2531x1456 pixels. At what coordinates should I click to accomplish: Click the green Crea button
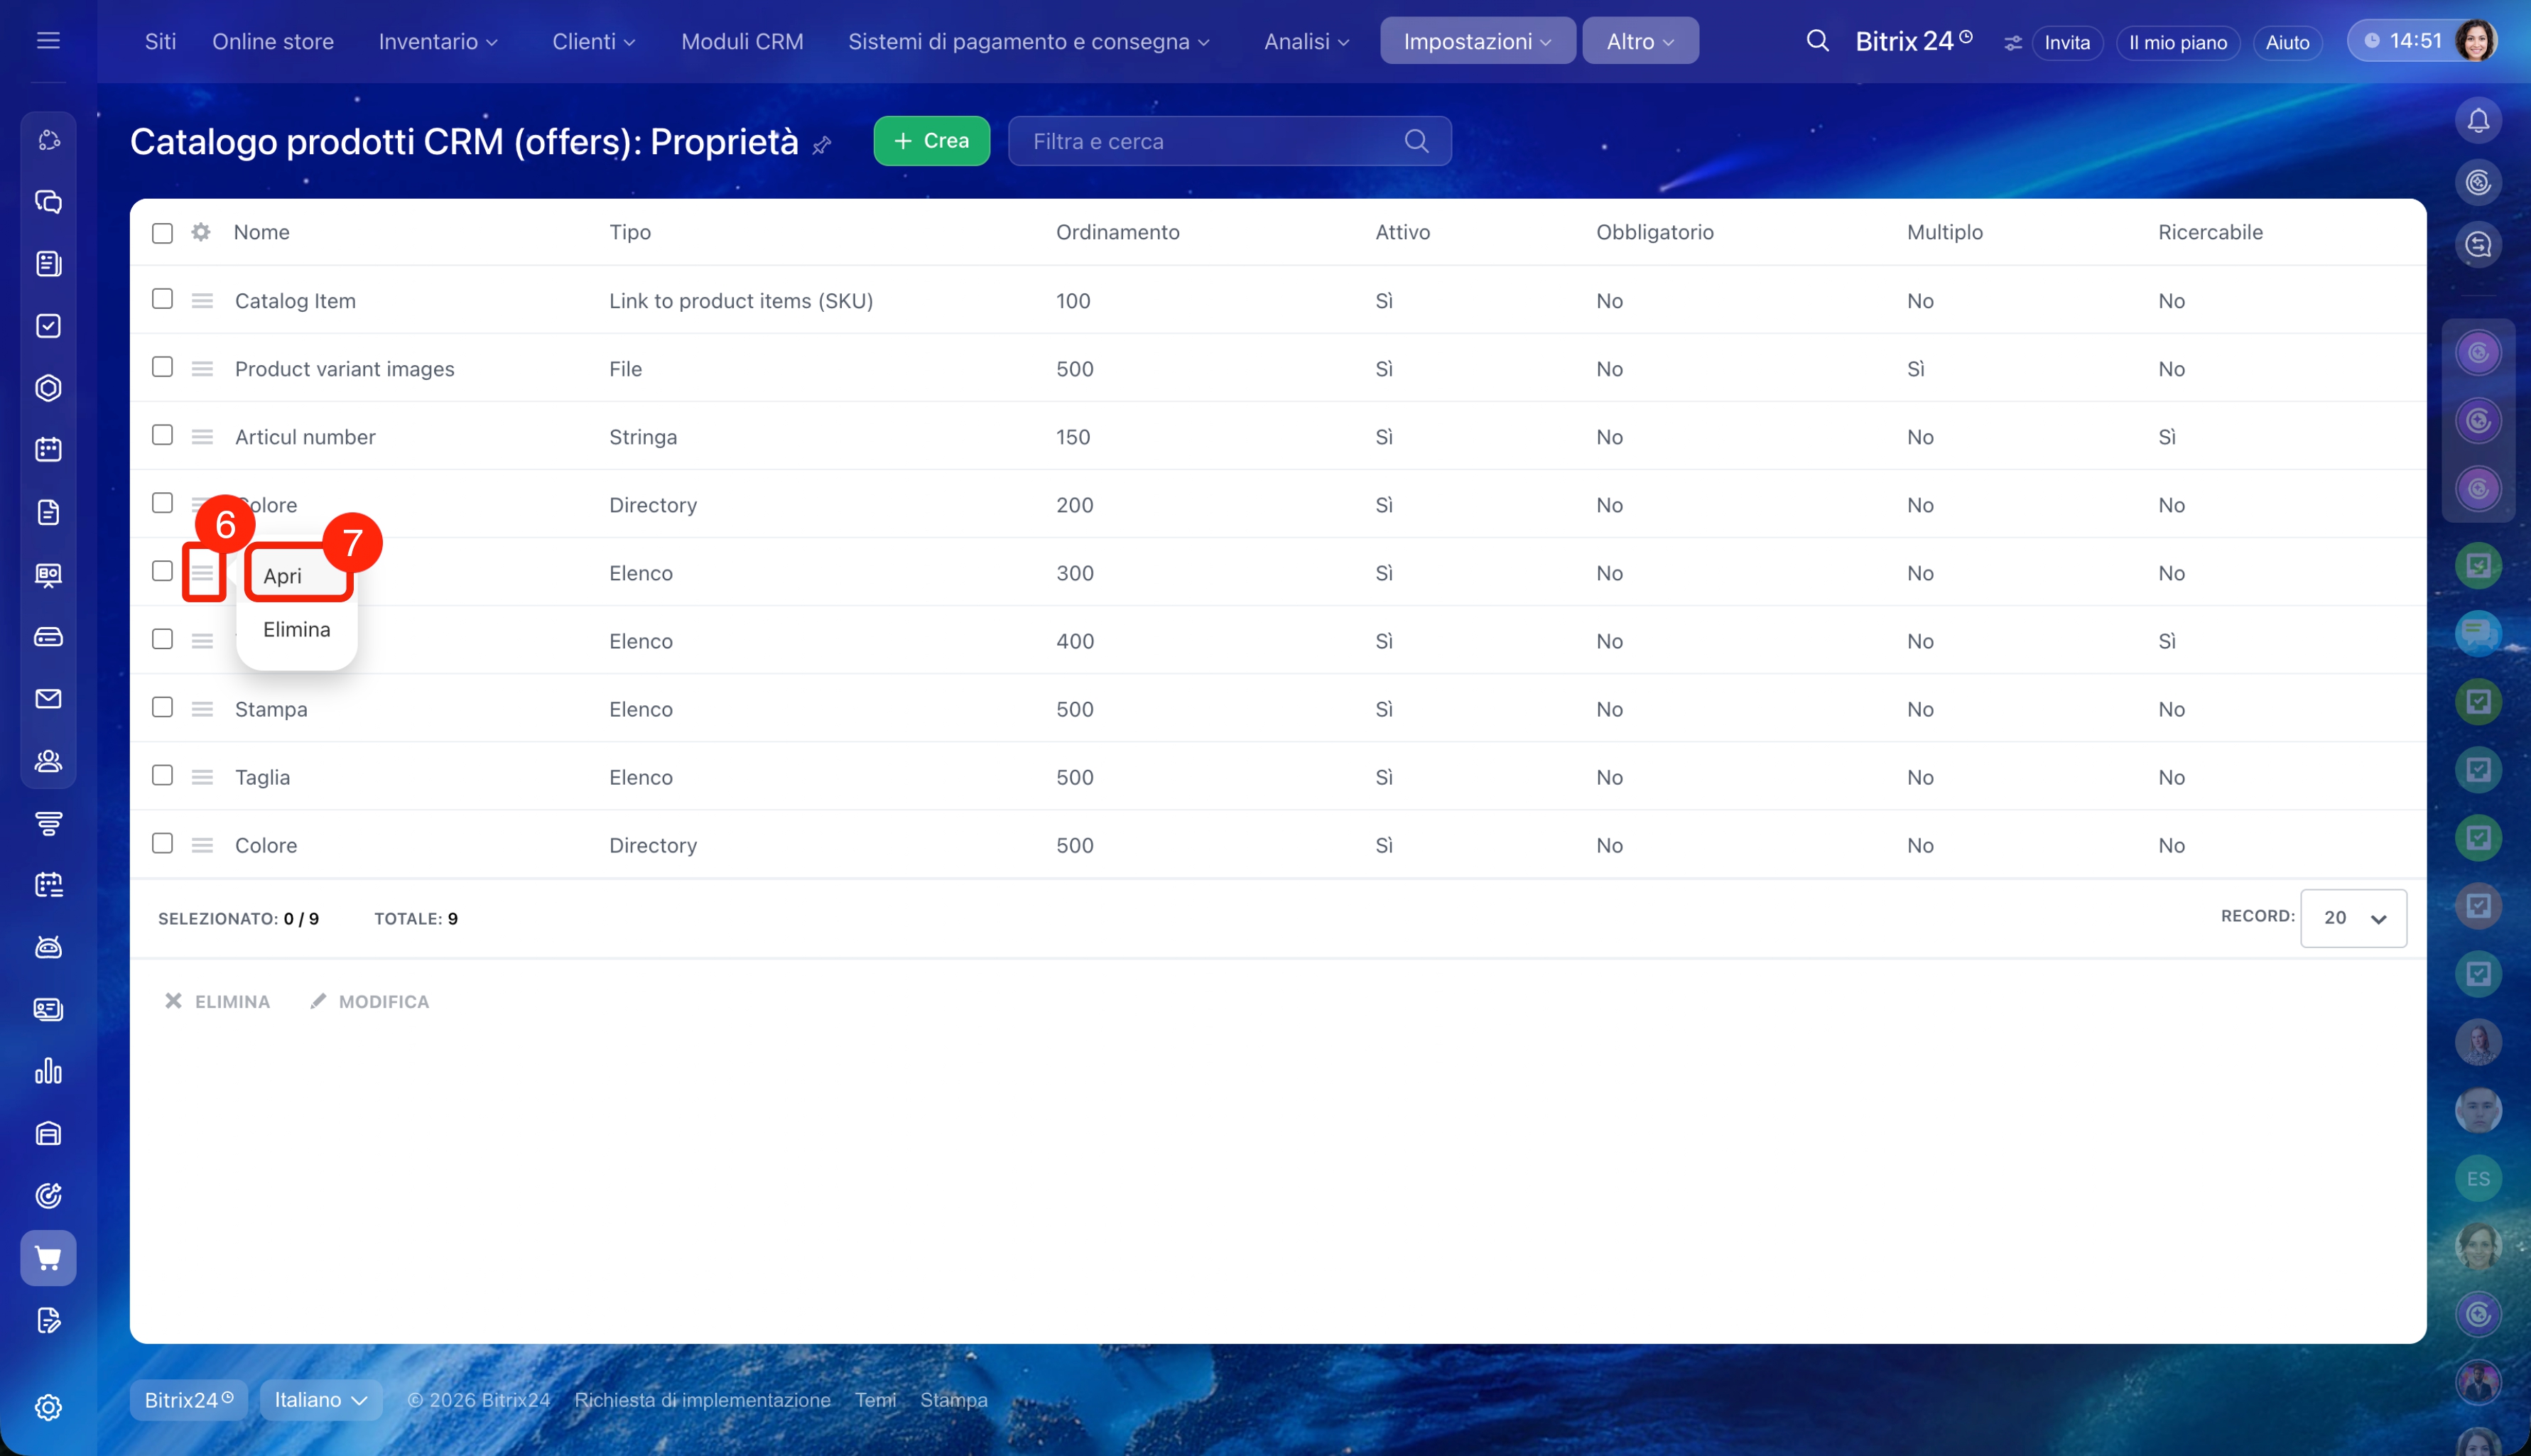pos(931,141)
